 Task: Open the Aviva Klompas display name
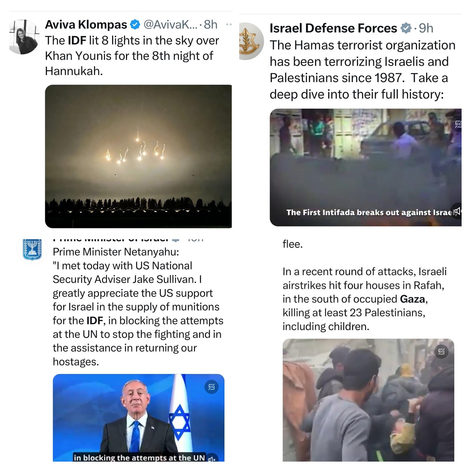(86, 24)
